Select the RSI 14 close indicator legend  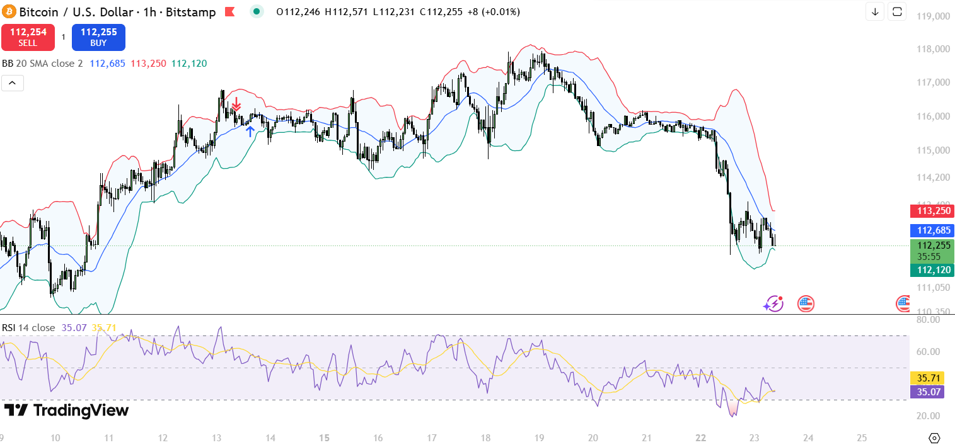click(x=28, y=327)
